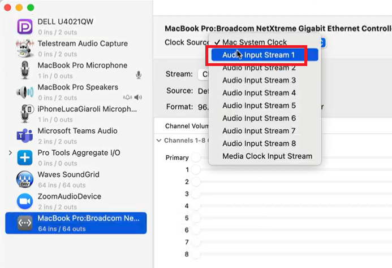Click the default input microphone indicator icon
This screenshot has height=268, width=392.
click(139, 75)
